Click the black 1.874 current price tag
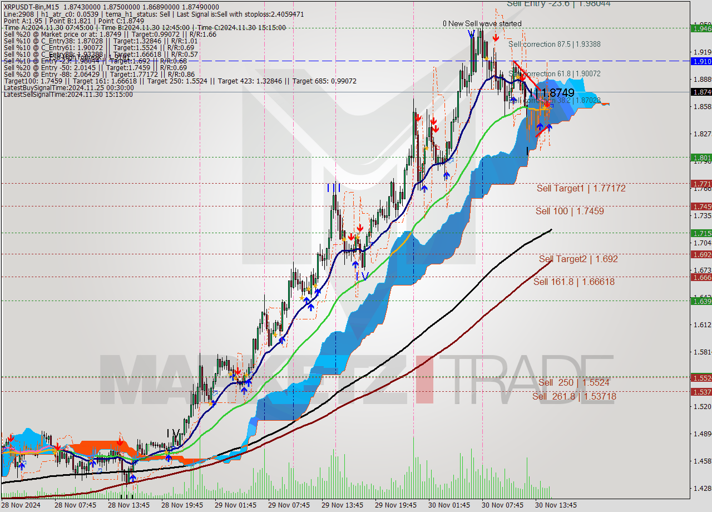Viewport: 712px width, 512px height. pyautogui.click(x=701, y=92)
